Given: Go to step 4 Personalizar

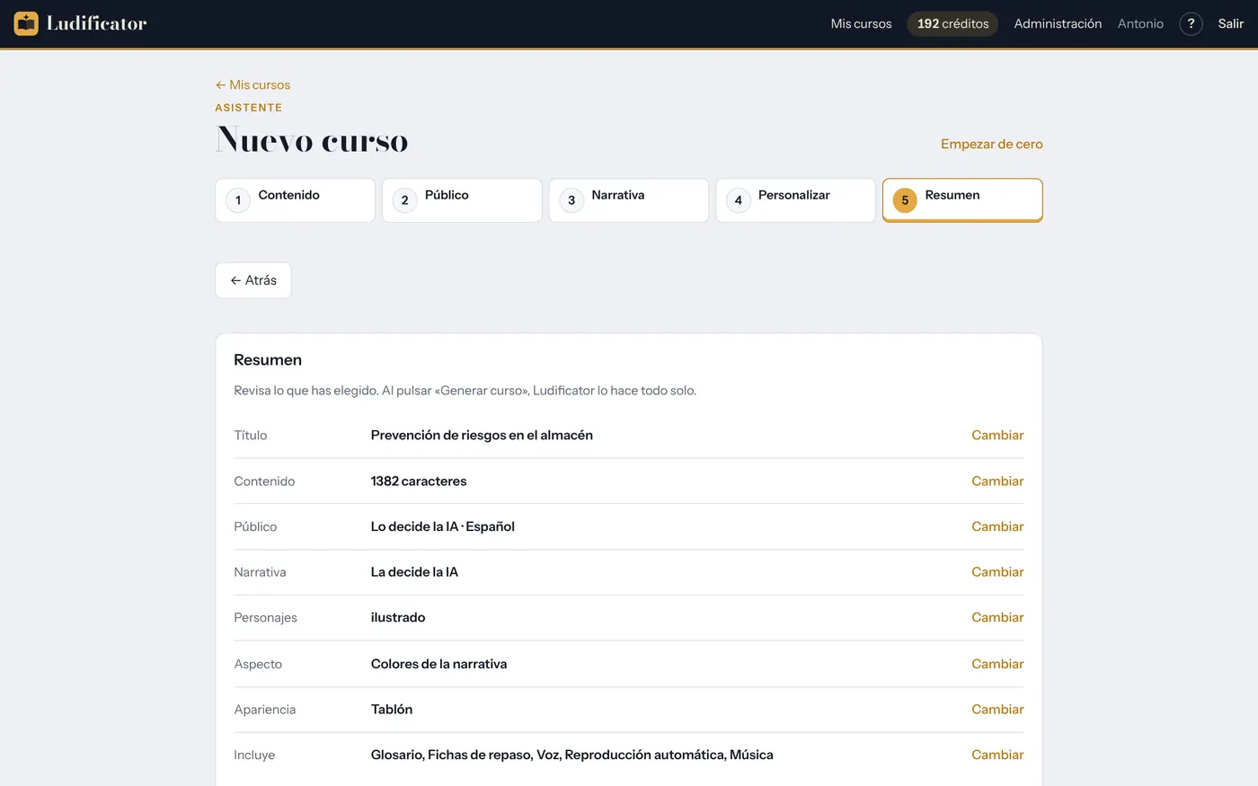Looking at the screenshot, I should 795,199.
